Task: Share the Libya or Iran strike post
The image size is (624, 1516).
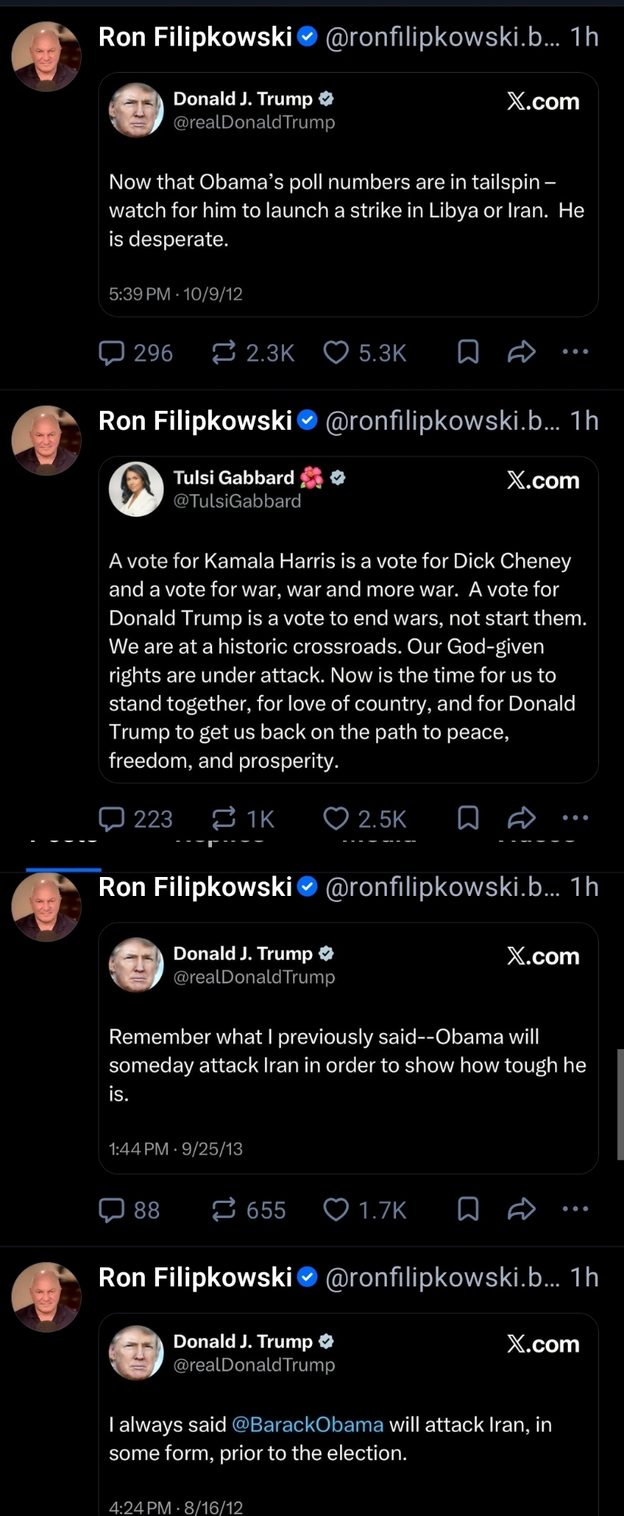Action: [522, 352]
